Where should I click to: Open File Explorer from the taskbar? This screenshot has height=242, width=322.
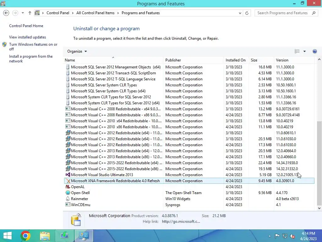click(45, 236)
